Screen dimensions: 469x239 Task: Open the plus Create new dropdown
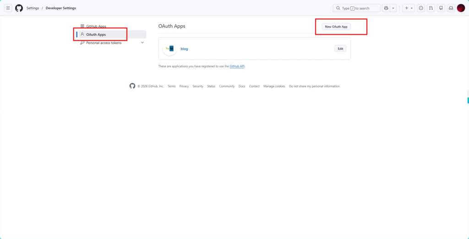pyautogui.click(x=409, y=8)
